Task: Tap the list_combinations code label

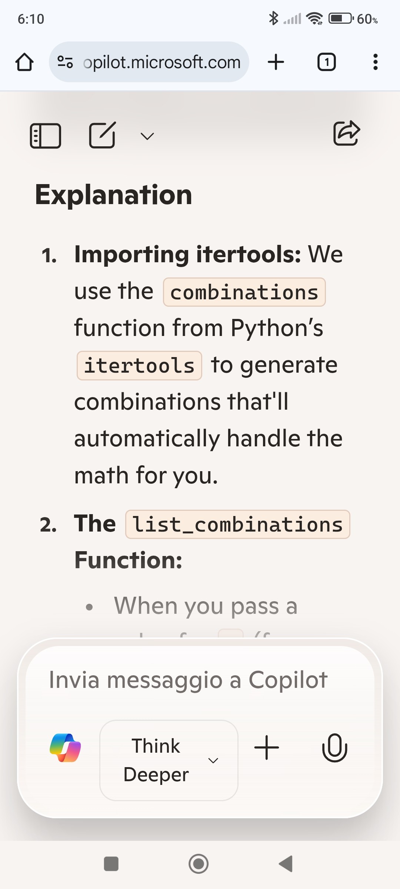Action: [238, 524]
